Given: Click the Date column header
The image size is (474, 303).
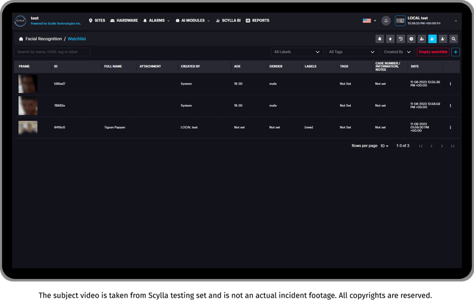Looking at the screenshot, I should click(x=414, y=66).
